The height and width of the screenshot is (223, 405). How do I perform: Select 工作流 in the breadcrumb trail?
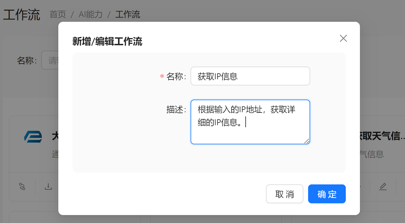128,14
